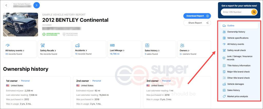
Task: Click the Enter VIN Number field
Action: coord(236,12)
